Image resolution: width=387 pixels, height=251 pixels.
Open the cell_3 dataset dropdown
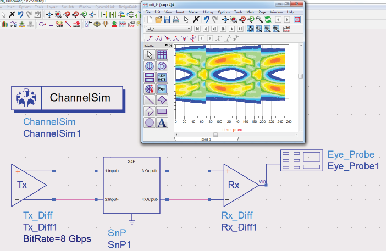(x=169, y=29)
